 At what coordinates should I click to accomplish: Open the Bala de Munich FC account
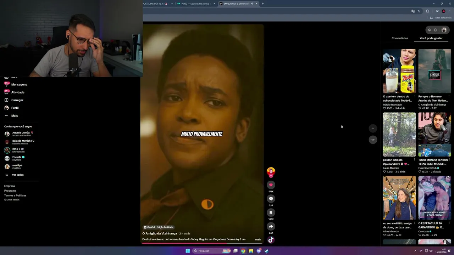pos(20,142)
